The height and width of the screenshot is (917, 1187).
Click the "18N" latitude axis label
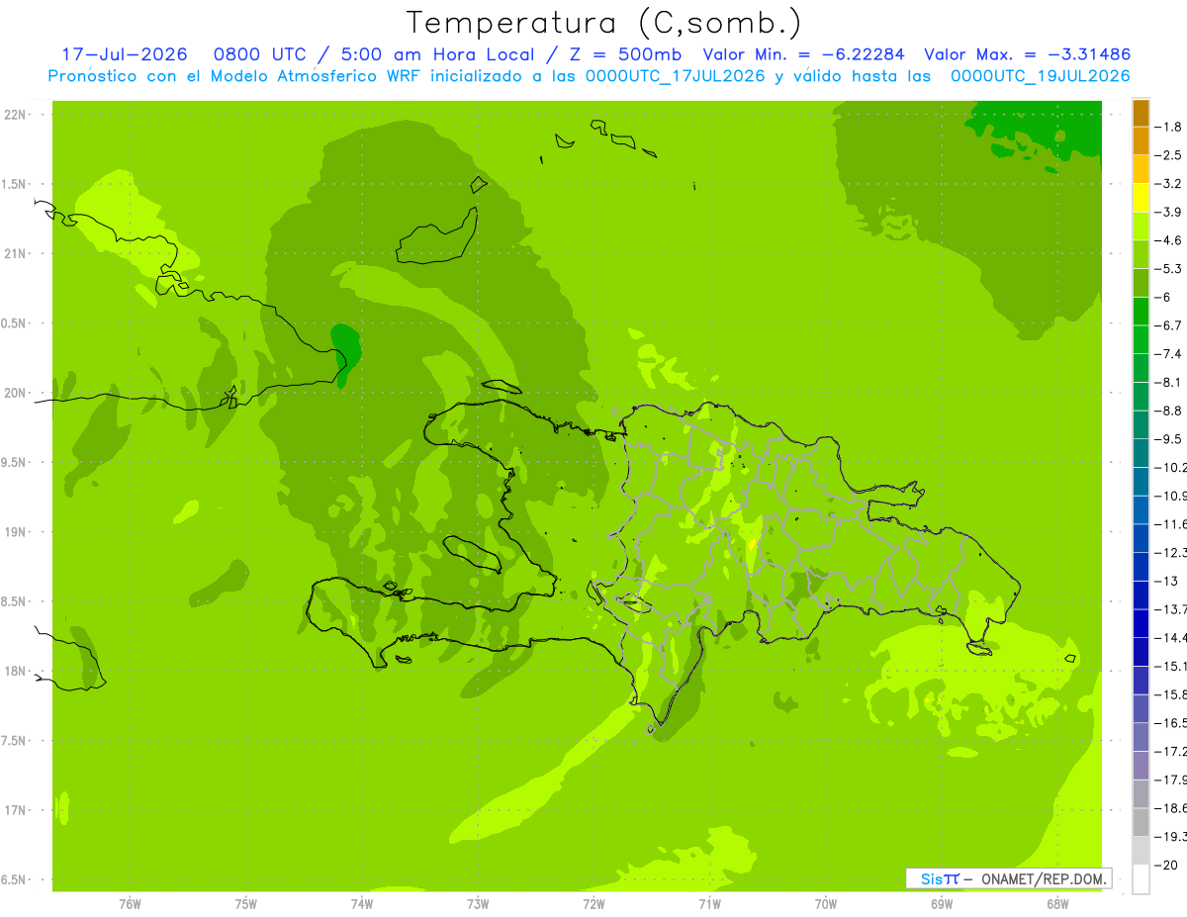[x=15, y=671]
